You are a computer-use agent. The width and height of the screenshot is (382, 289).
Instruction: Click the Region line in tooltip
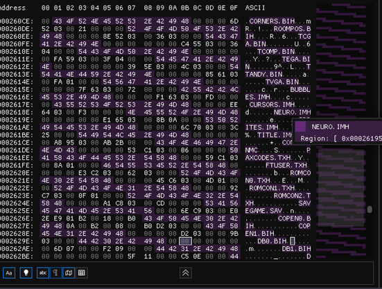pos(341,138)
